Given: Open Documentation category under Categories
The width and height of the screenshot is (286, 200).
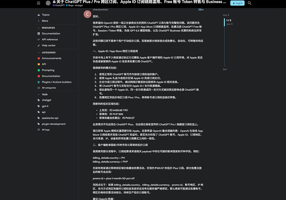Looking at the screenshot, I should click(x=51, y=76).
